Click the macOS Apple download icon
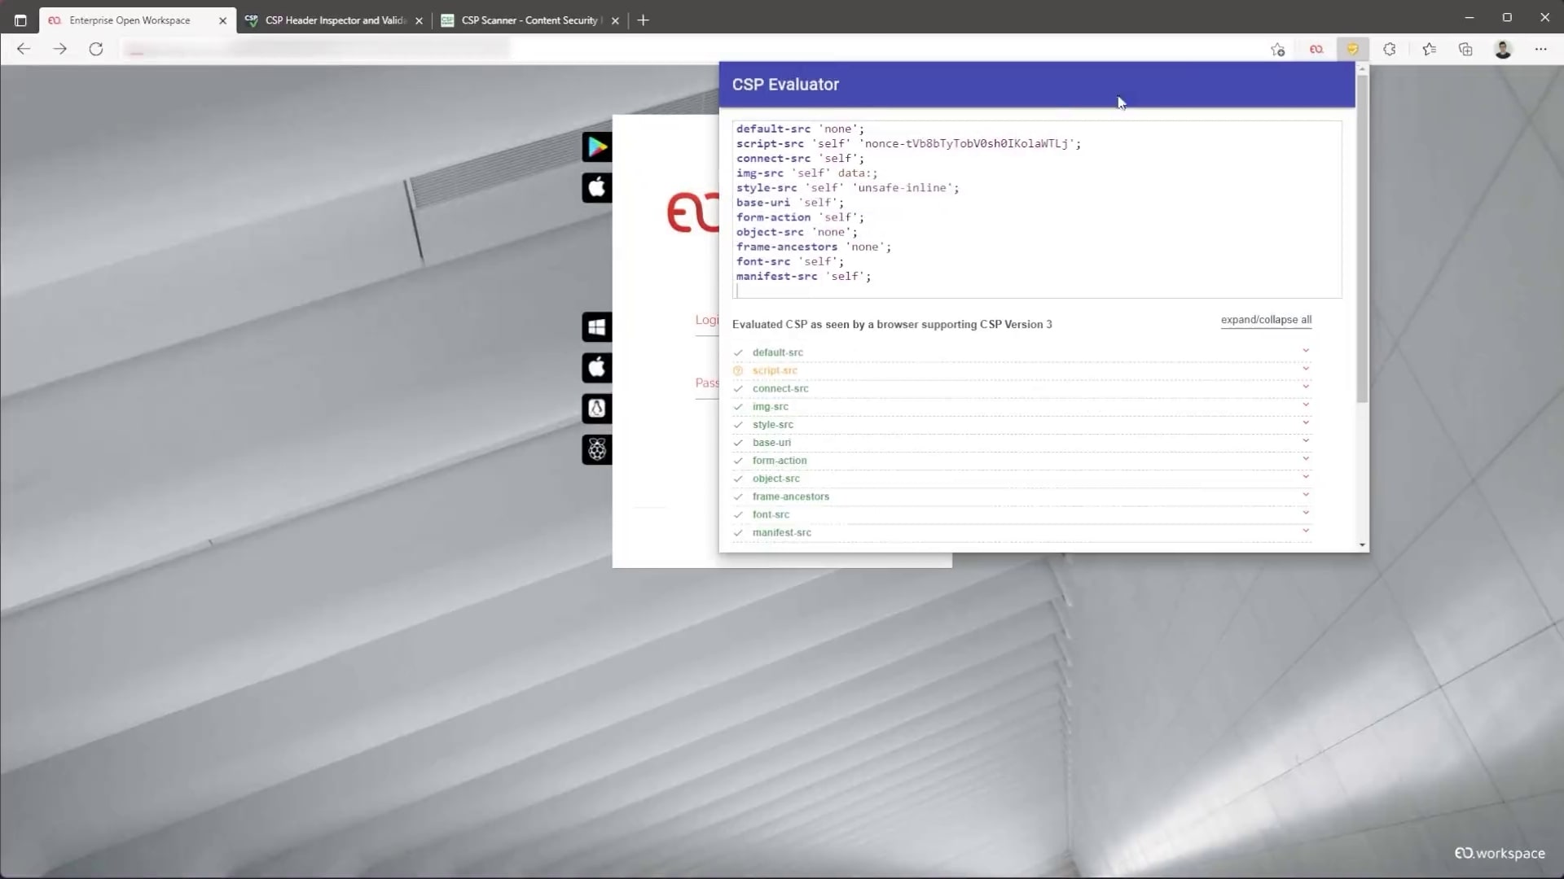This screenshot has width=1564, height=879. pos(597,367)
